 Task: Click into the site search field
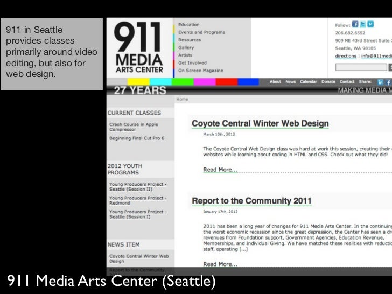pos(361,67)
